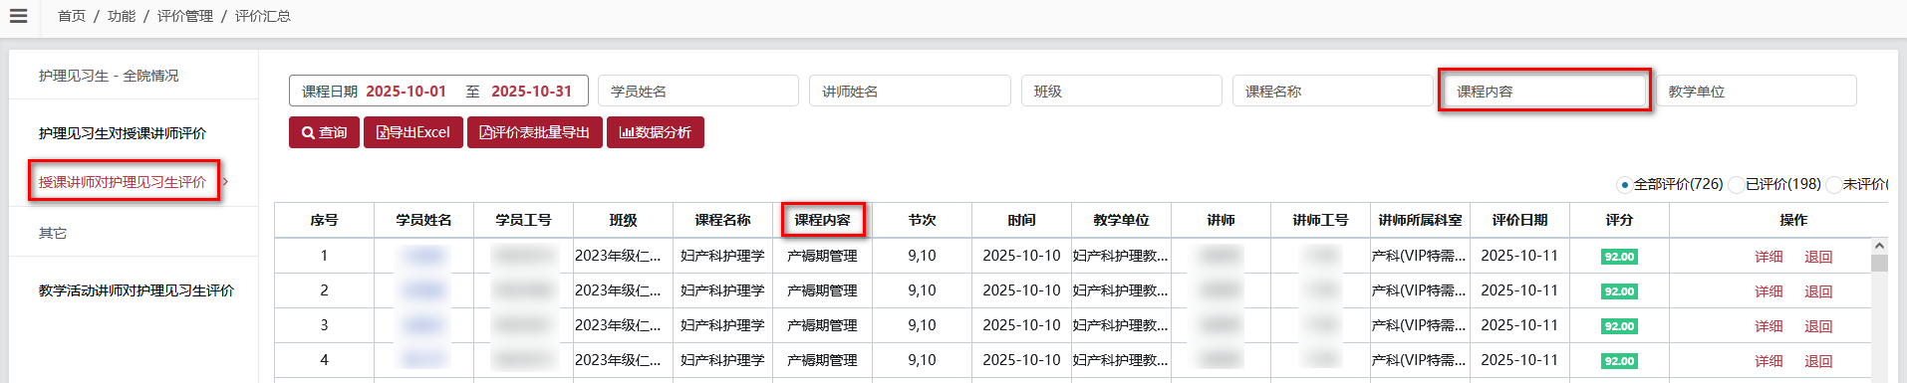Toggle the hamburger sidebar menu icon
The image size is (1907, 383).
pyautogui.click(x=18, y=16)
